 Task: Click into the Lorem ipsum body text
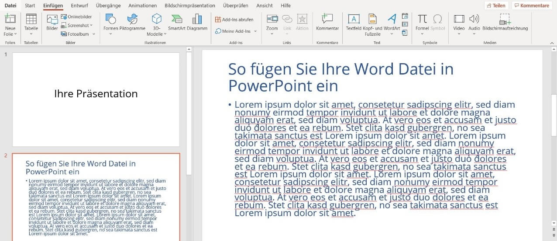[375, 159]
